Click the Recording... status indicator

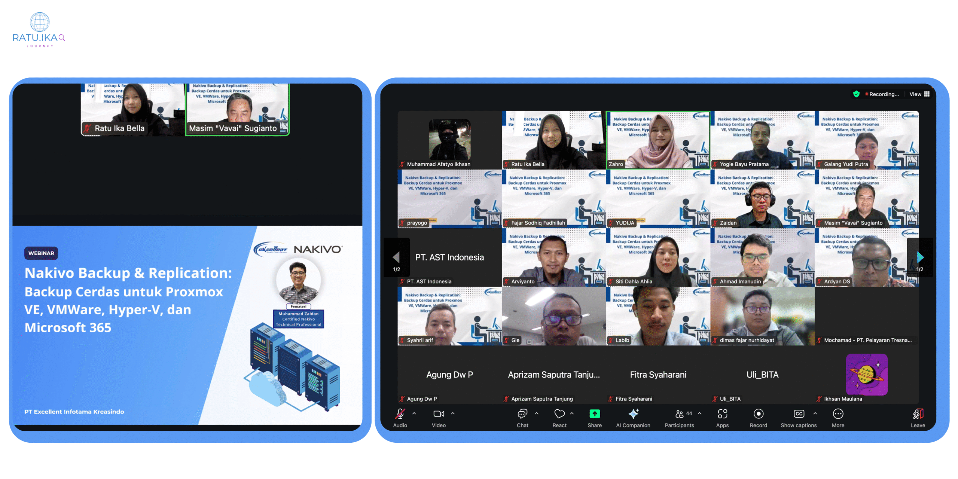882,94
